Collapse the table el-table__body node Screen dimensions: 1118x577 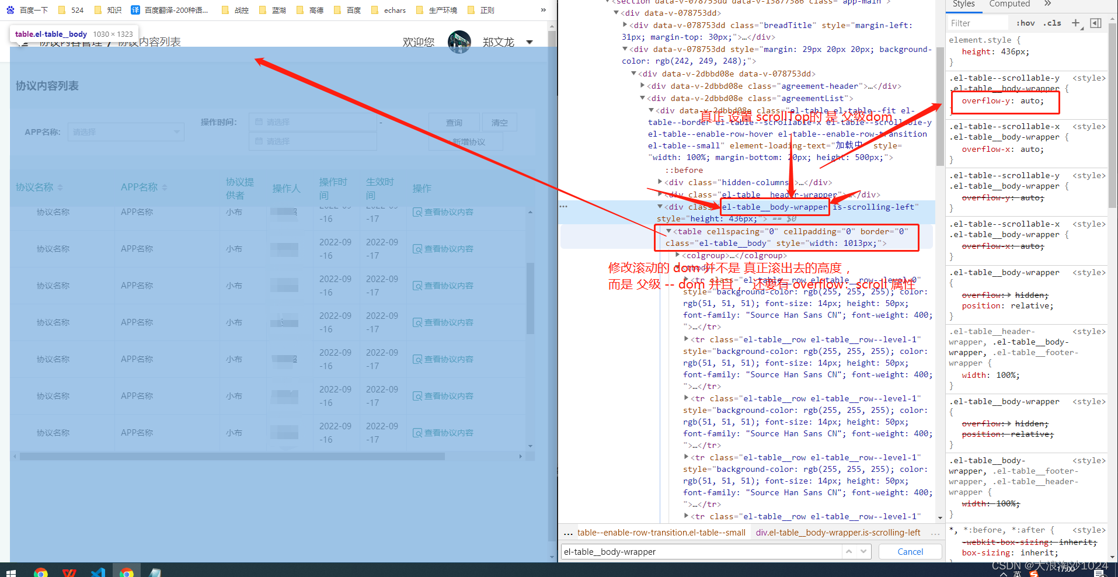tap(669, 231)
